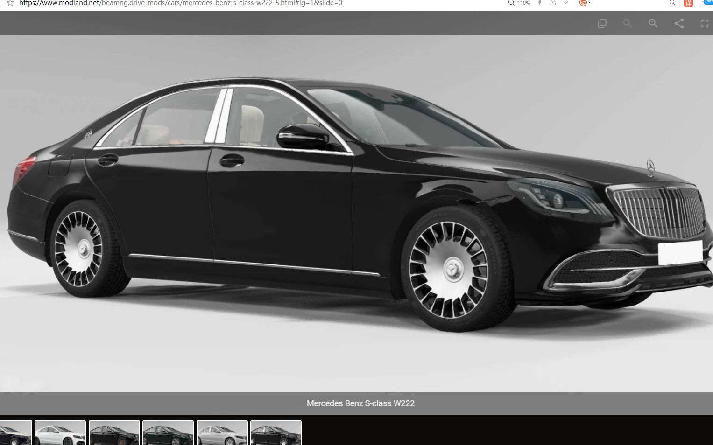The height and width of the screenshot is (445, 713).
Task: Click the gallery zoom out magnifier
Action: point(628,23)
